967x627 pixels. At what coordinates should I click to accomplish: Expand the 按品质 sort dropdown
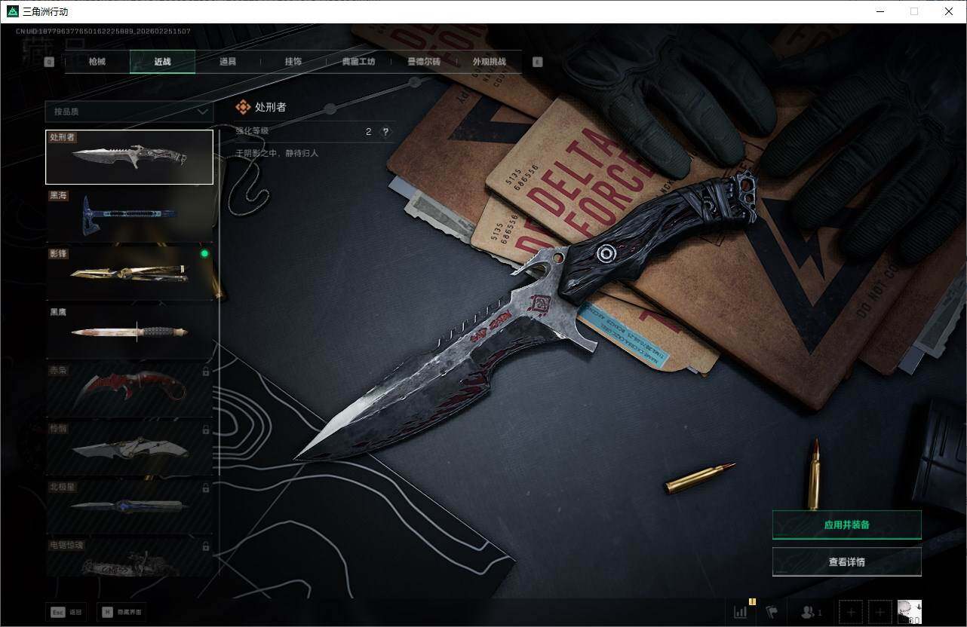(x=129, y=112)
